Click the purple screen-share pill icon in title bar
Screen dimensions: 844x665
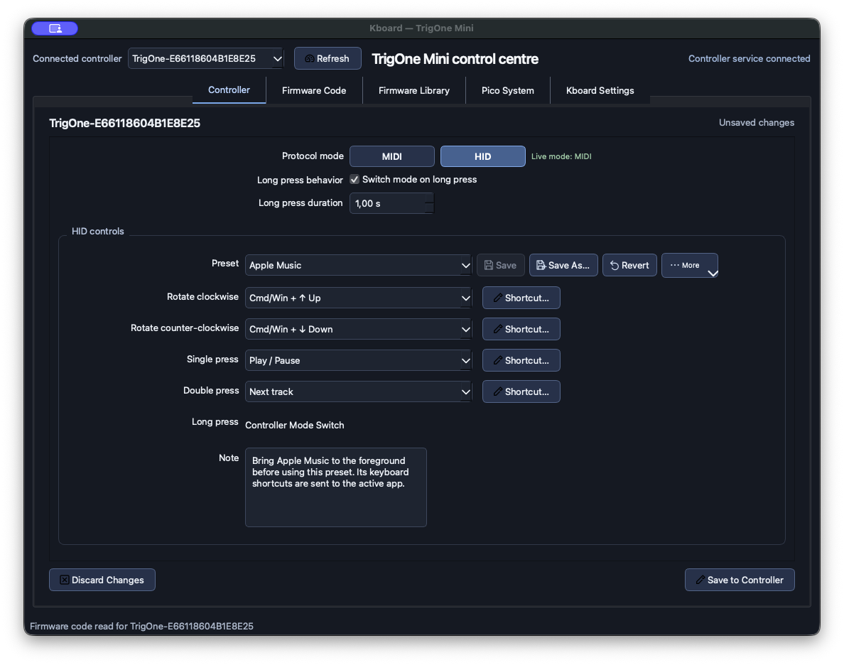coord(55,28)
